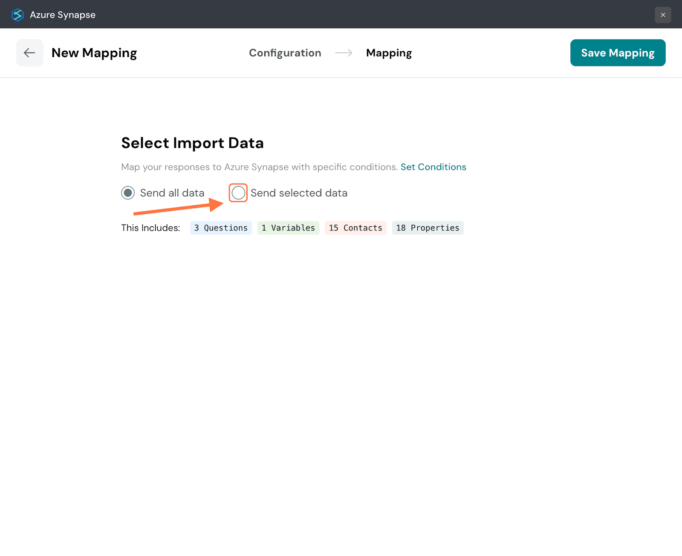This screenshot has height=556, width=682.
Task: Click the "Send all data" label text
Action: point(172,193)
